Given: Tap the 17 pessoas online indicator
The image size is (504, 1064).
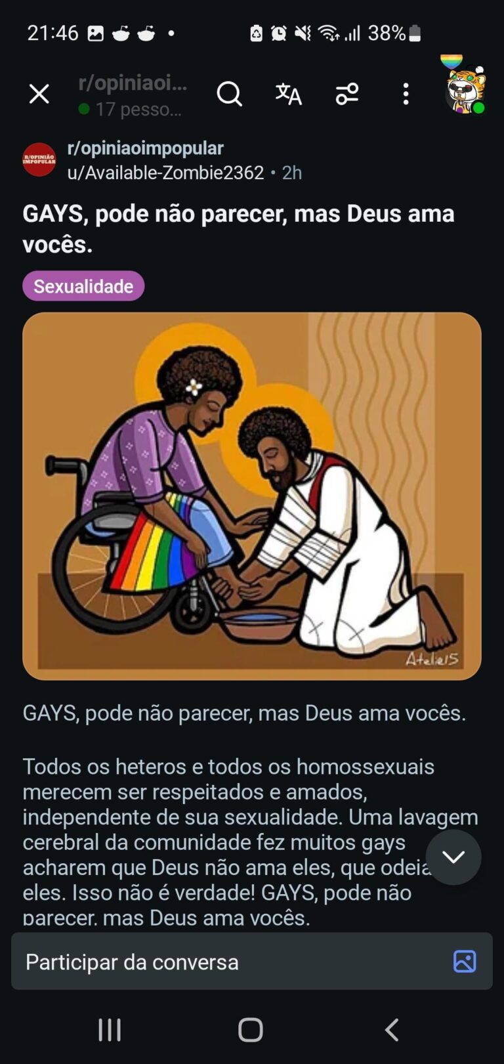Looking at the screenshot, I should [130, 109].
